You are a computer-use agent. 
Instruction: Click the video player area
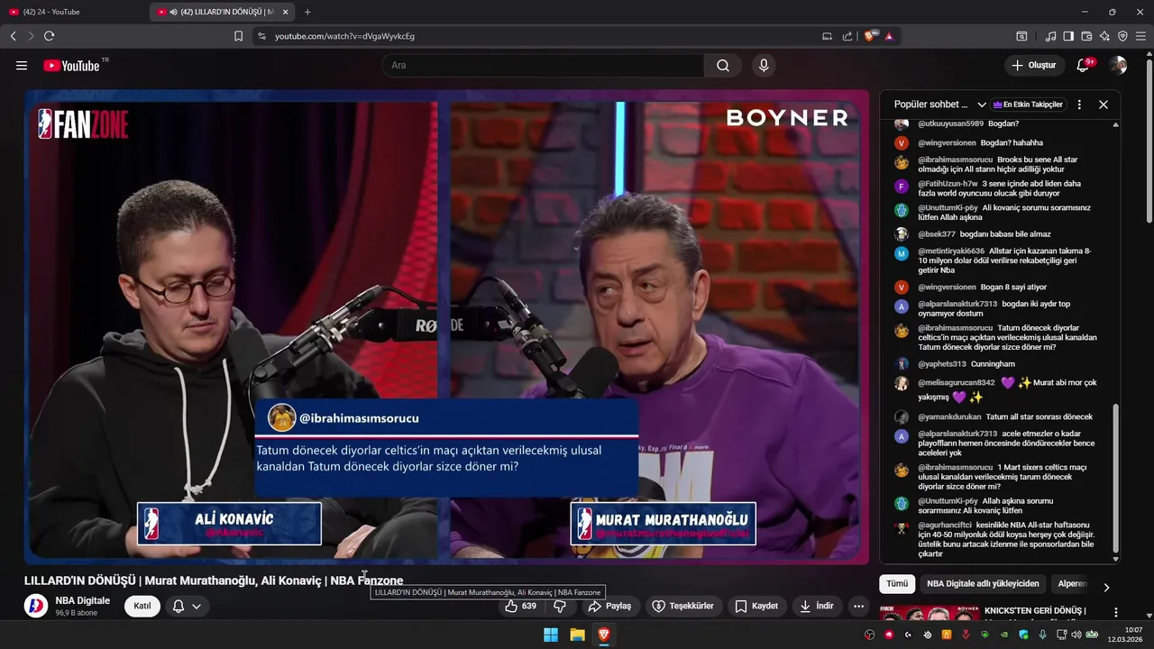coord(447,326)
